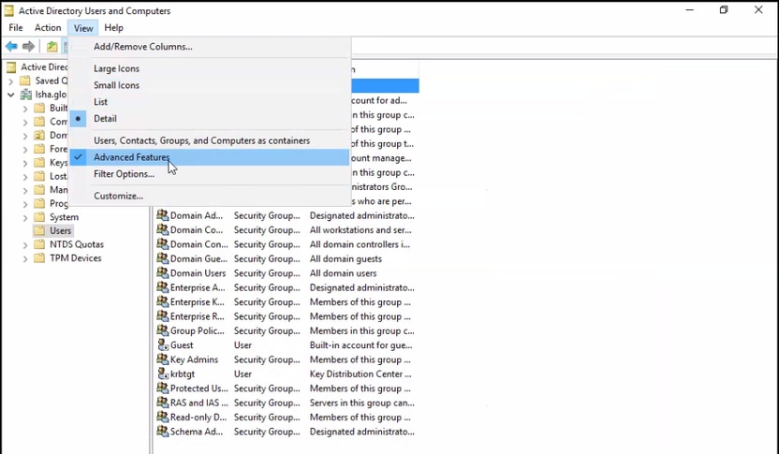Choose Filter Options... from the menu
Image resolution: width=779 pixels, height=454 pixels.
pyautogui.click(x=209, y=174)
